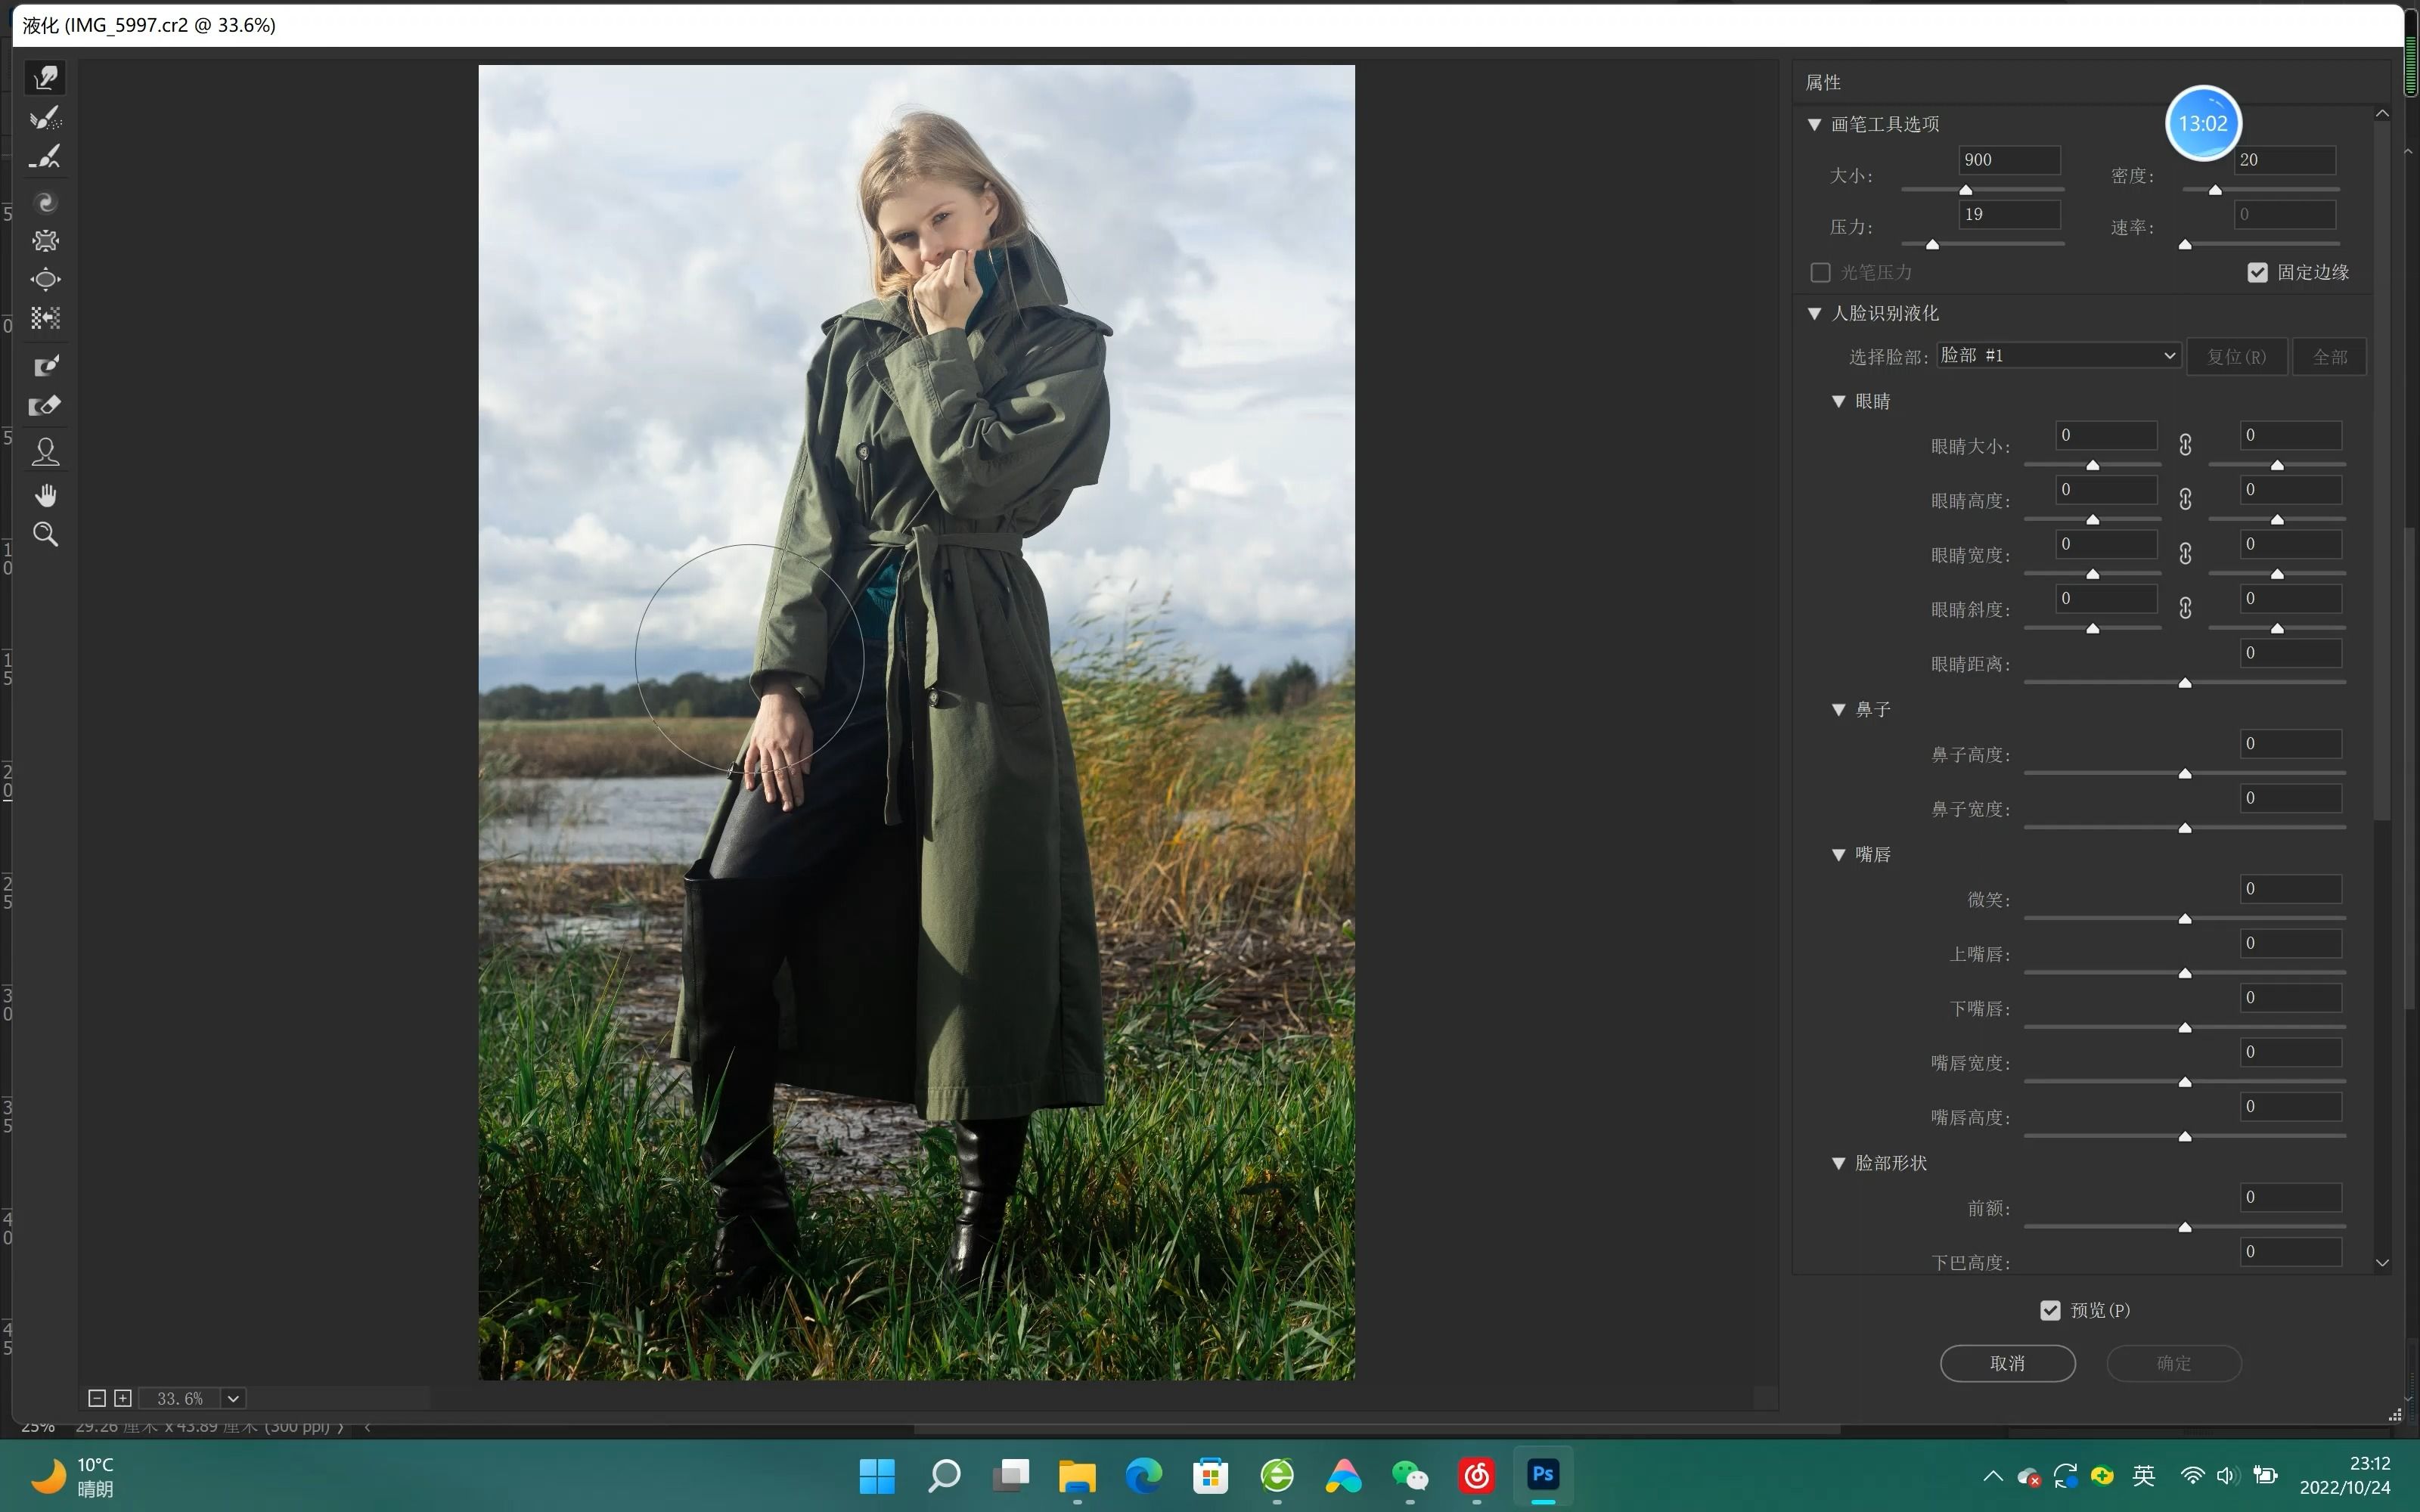The width and height of the screenshot is (2420, 1512).
Task: Select the Freeze Mask tool
Action: (x=45, y=366)
